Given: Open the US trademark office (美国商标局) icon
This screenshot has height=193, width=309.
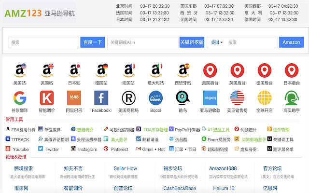Looking at the screenshot, I should tap(128, 98).
